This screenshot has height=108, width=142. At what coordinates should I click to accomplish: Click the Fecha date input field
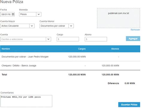click(x=7, y=14)
